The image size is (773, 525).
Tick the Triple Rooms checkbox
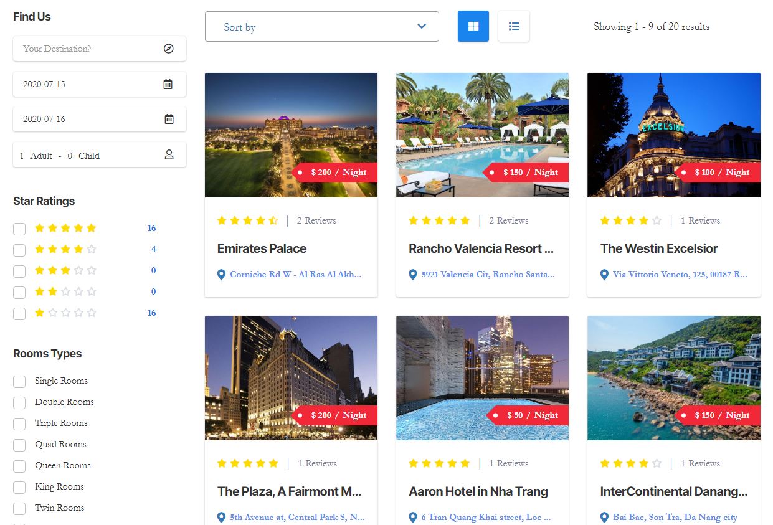tap(19, 423)
